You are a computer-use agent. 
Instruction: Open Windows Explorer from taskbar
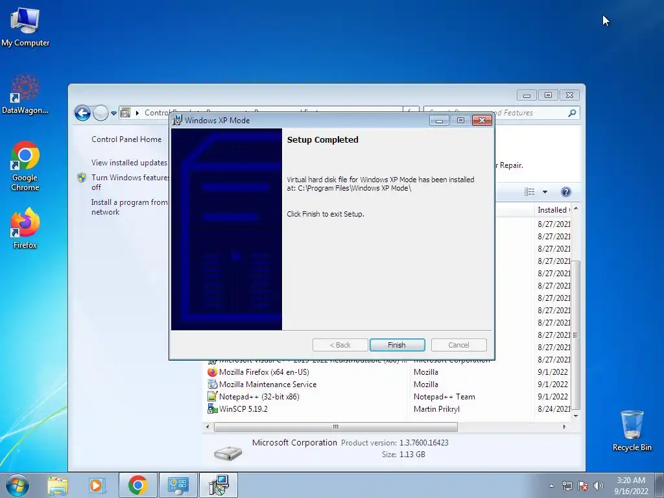coord(58,485)
